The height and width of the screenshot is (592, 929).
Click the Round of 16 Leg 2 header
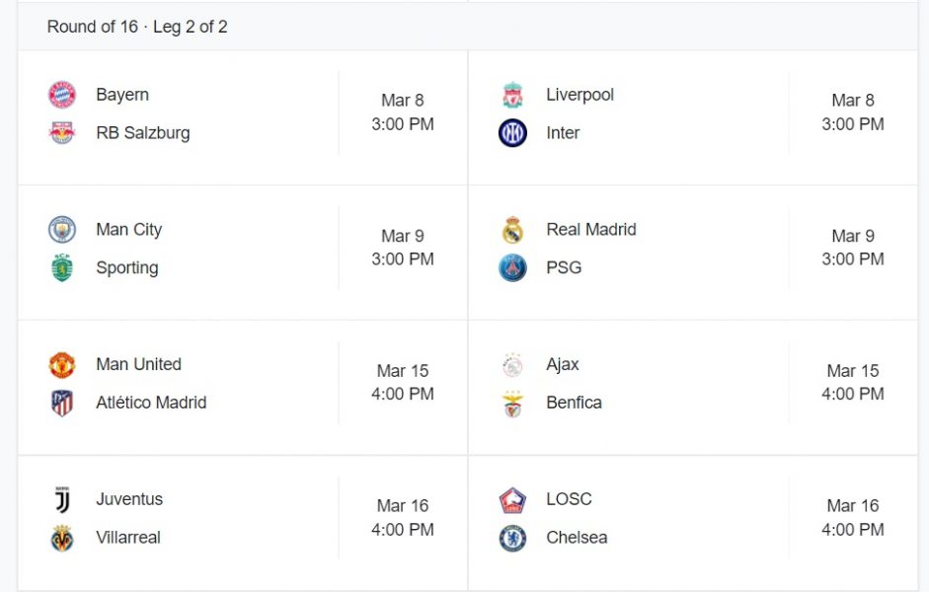click(137, 27)
